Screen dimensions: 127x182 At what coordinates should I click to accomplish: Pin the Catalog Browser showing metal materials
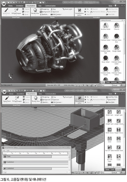pyautogui.click(x=122, y=20)
